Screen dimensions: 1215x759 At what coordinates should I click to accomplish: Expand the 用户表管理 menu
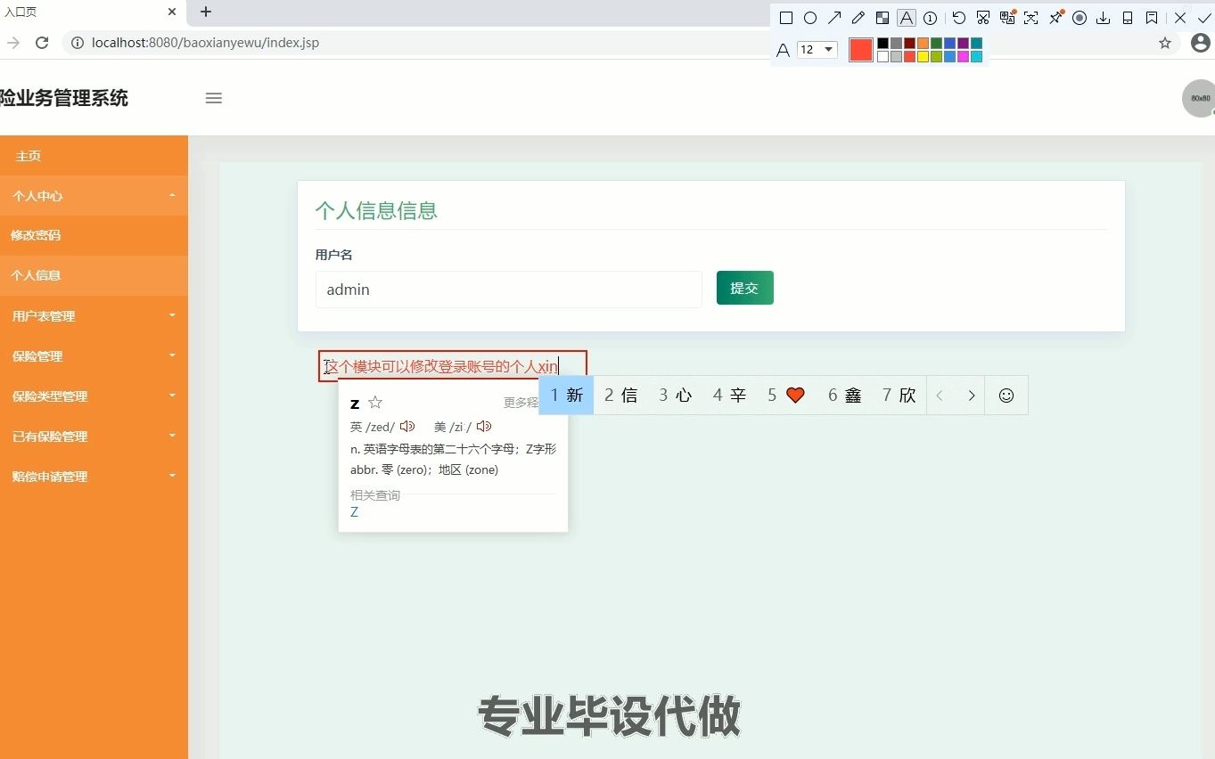click(x=94, y=316)
